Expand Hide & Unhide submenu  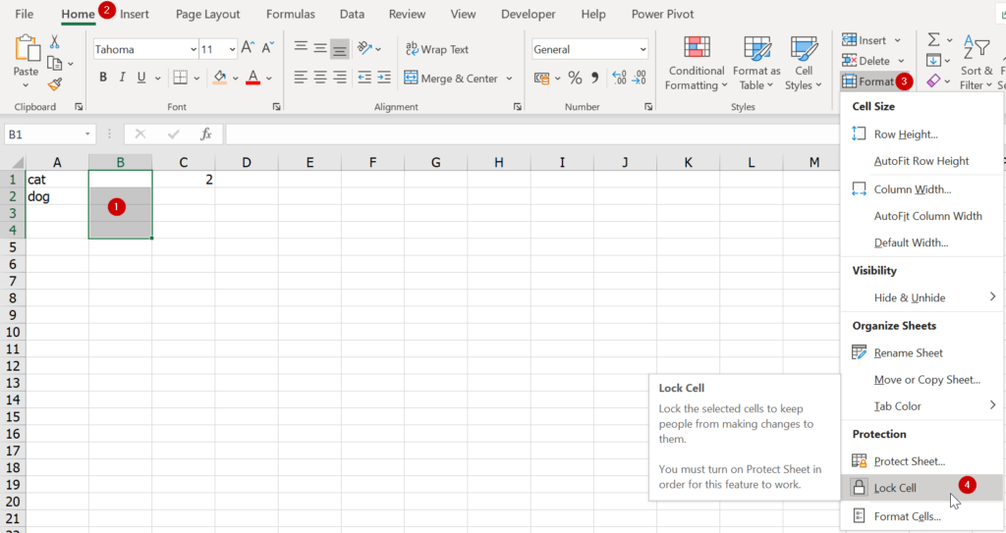[x=922, y=297]
